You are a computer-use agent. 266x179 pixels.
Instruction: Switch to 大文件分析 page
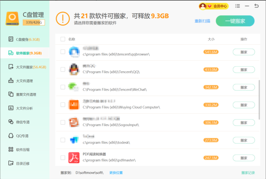25,108
